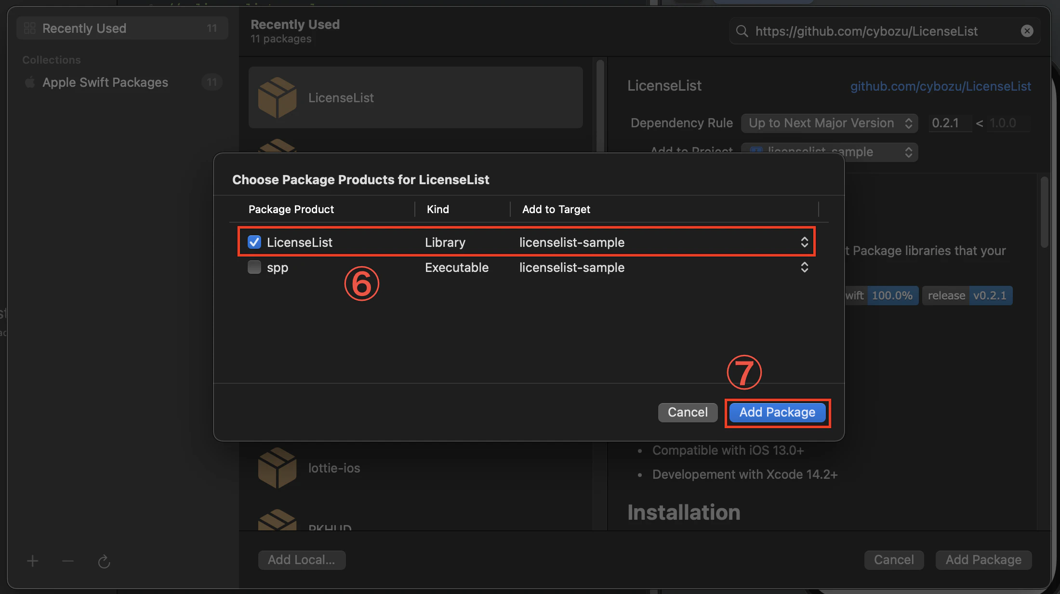Check the spp executable checkbox
The height and width of the screenshot is (594, 1060).
click(x=254, y=267)
